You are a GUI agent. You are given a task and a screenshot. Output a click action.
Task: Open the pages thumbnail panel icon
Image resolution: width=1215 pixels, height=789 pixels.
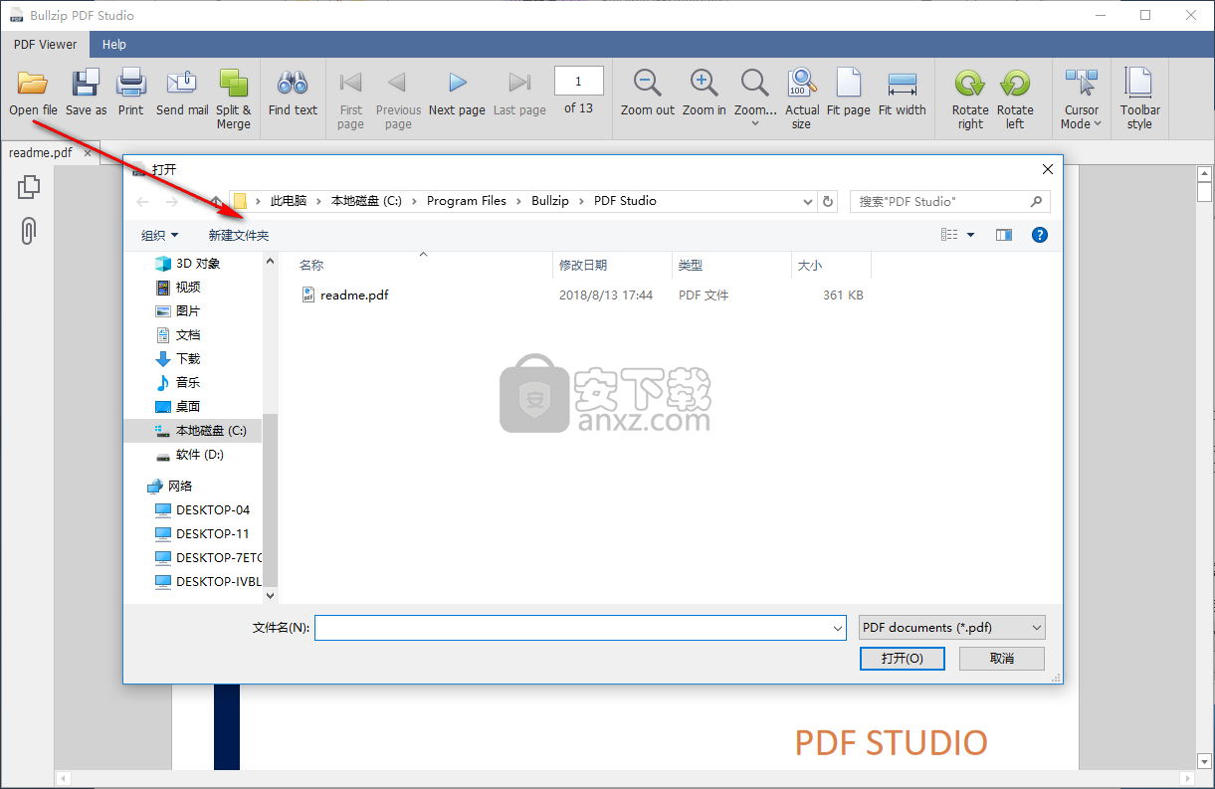click(x=29, y=187)
